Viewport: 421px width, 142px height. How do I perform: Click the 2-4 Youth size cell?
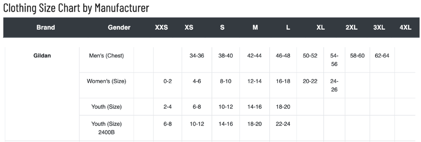pos(168,107)
